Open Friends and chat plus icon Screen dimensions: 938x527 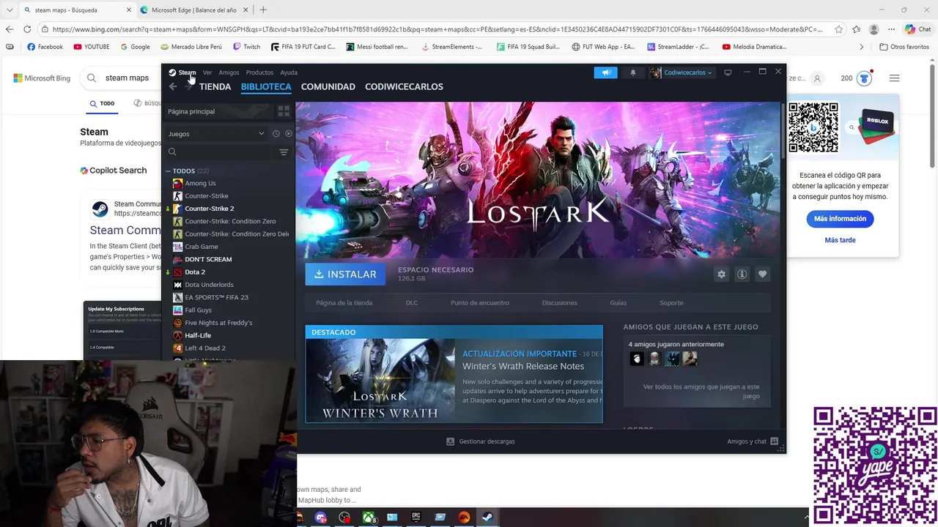coord(774,441)
